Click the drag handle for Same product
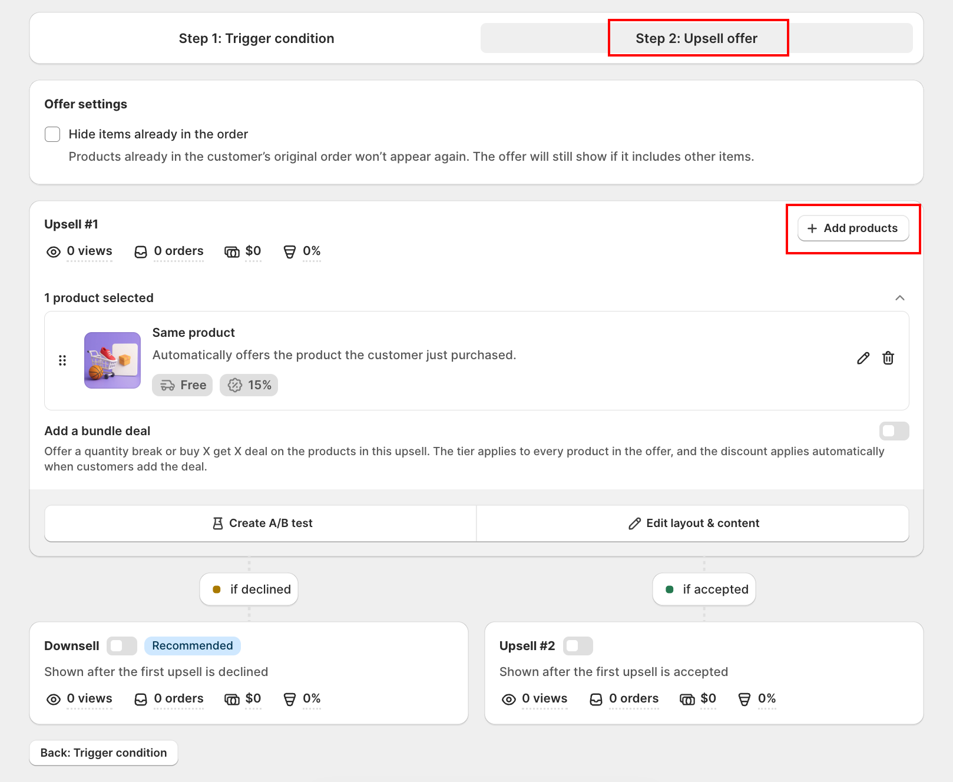The width and height of the screenshot is (953, 782). point(62,360)
